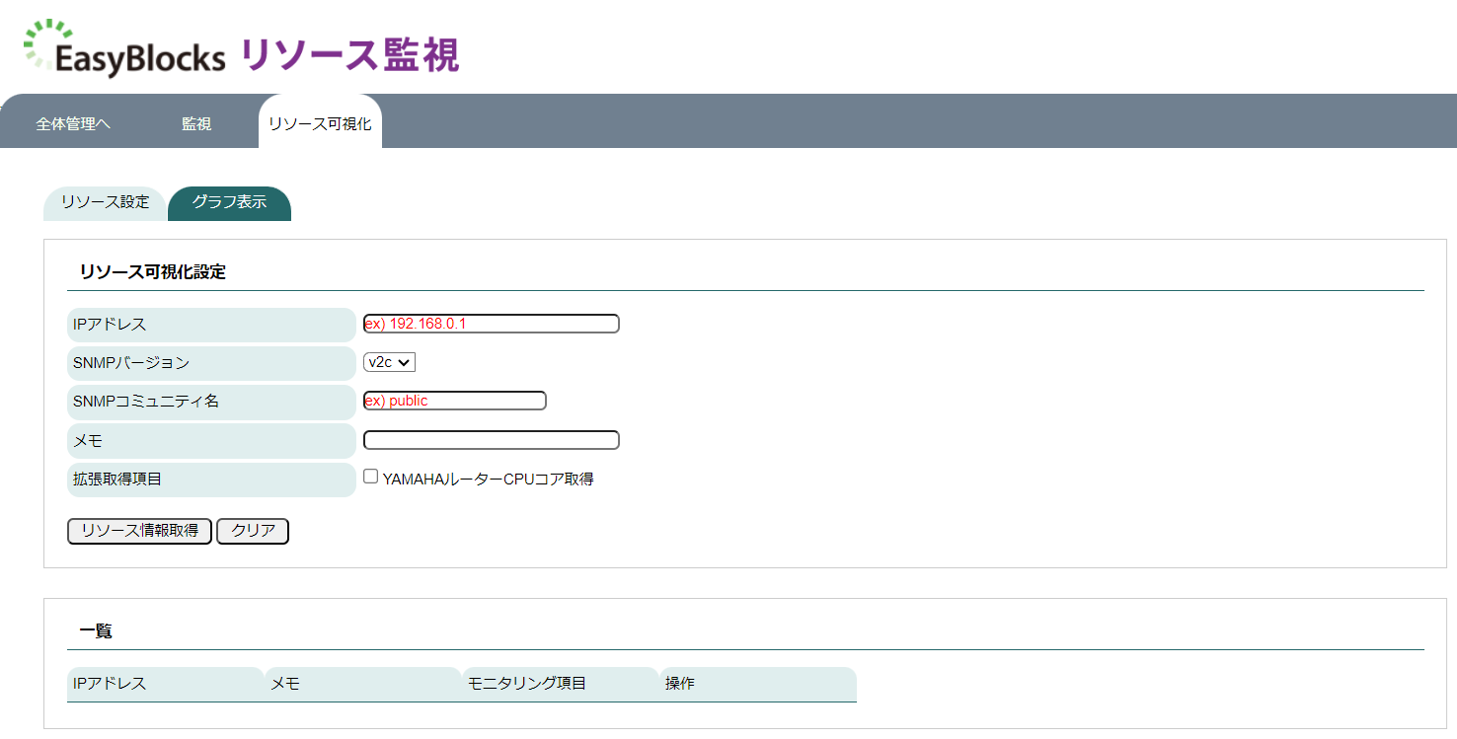Image resolution: width=1457 pixels, height=739 pixels.
Task: Click the リソース監視 page title
Action: coord(350,54)
